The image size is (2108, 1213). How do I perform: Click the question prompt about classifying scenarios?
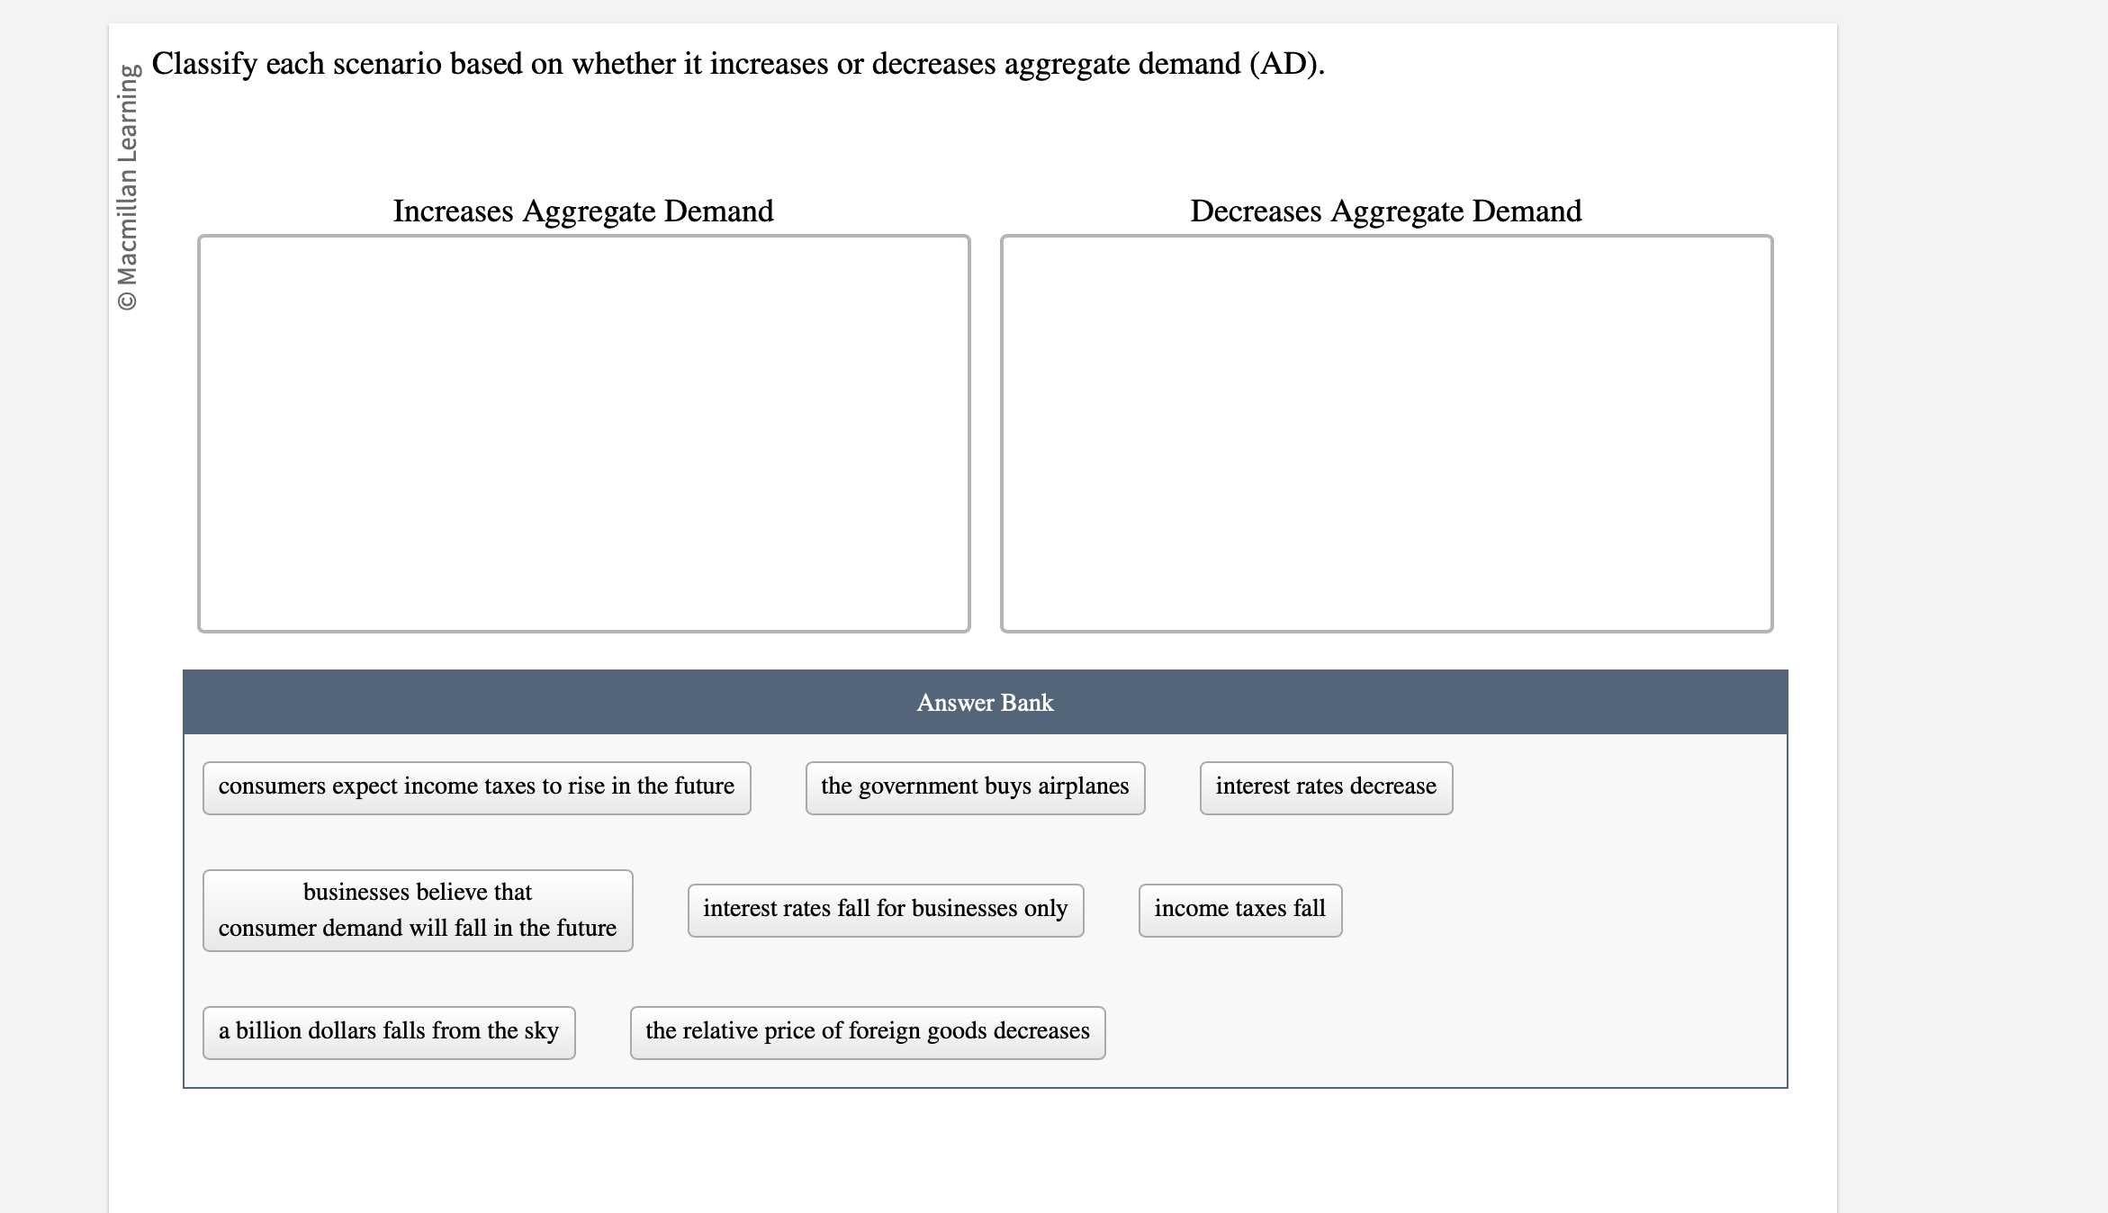[x=738, y=64]
